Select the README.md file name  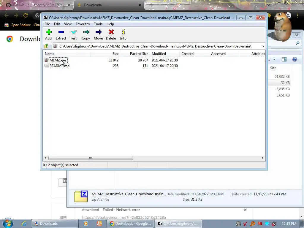pos(59,66)
